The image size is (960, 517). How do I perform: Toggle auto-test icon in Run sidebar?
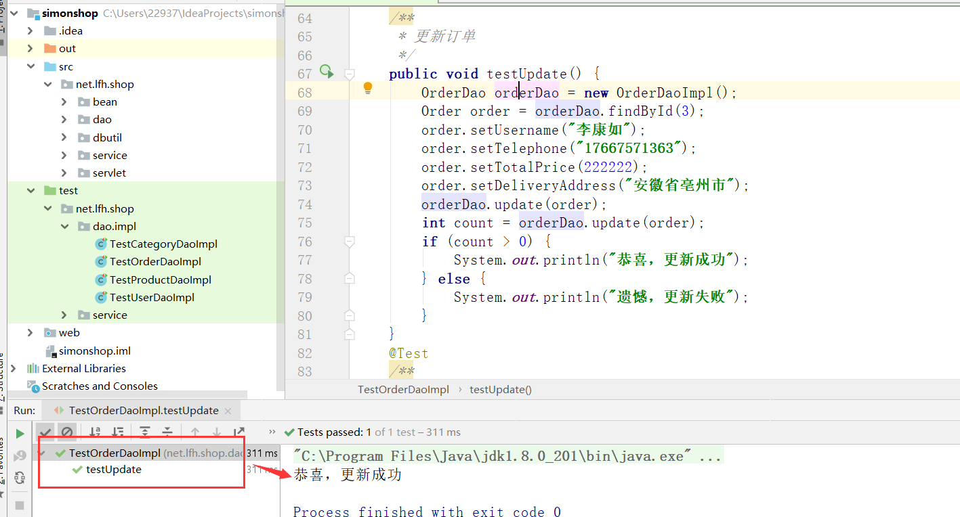(20, 478)
